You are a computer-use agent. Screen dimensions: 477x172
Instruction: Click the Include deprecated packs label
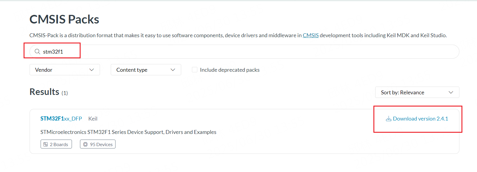230,70
